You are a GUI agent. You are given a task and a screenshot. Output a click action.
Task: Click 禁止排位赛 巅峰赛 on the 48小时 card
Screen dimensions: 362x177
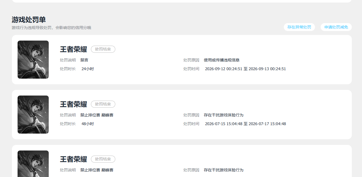[97, 115]
